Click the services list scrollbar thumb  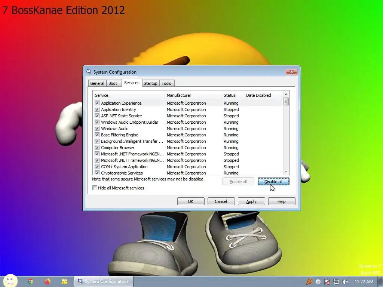pyautogui.click(x=286, y=101)
